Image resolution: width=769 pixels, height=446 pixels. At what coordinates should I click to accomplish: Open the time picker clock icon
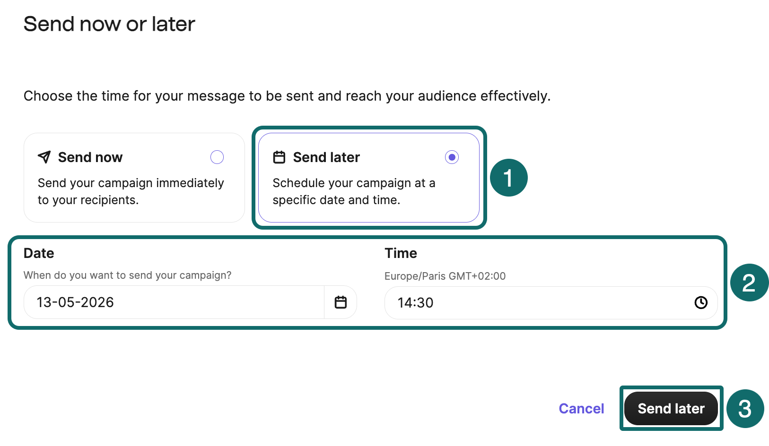[701, 302]
